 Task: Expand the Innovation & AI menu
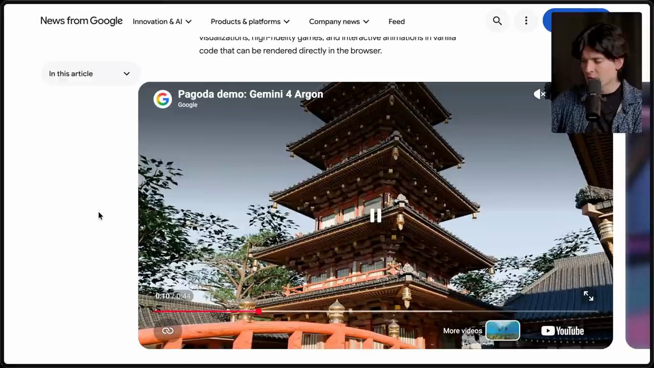click(162, 21)
